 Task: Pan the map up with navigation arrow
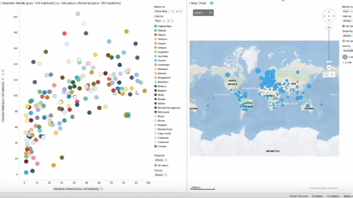click(329, 11)
